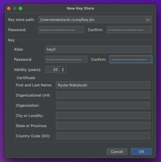The width and height of the screenshot is (161, 162).
Task: Click the Country Code (XX) field
Action: click(x=103, y=136)
